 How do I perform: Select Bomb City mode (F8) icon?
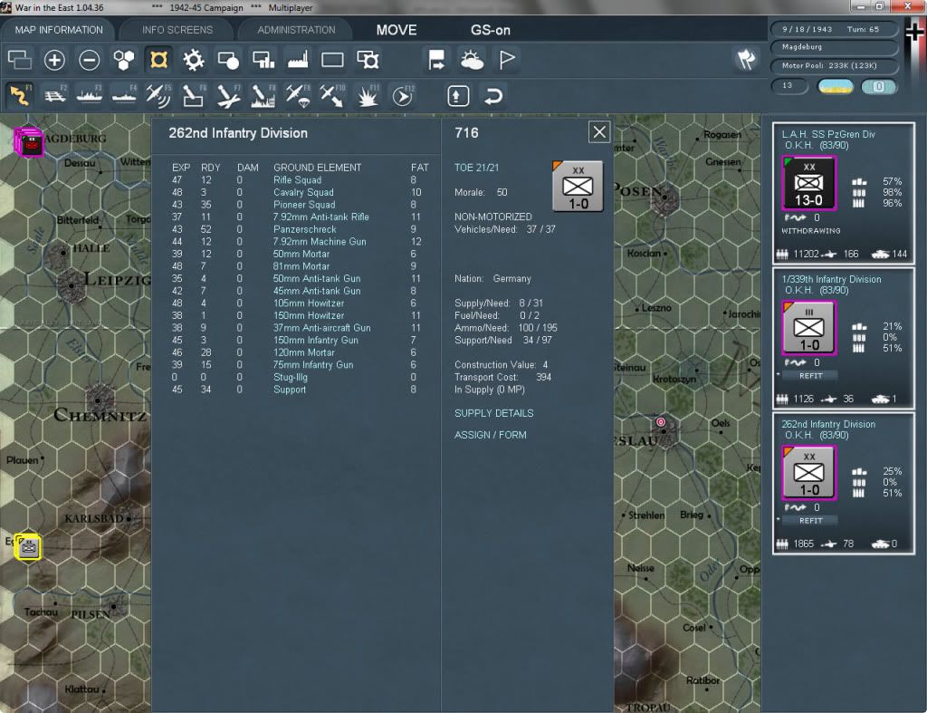(x=263, y=95)
